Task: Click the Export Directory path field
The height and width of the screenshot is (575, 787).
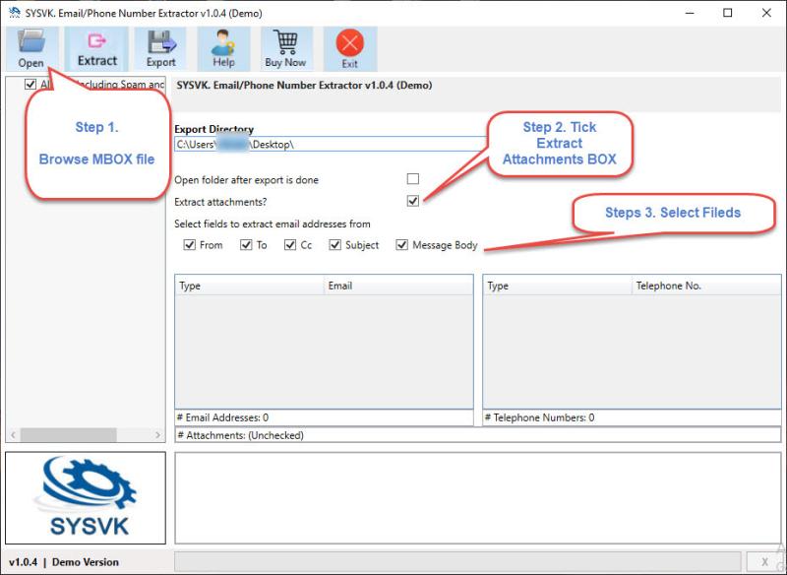Action: 332,144
